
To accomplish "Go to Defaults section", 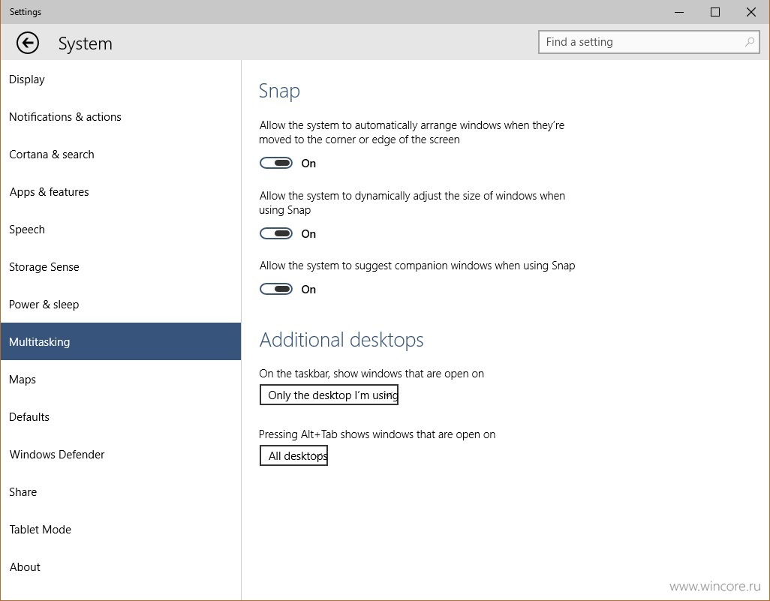I will 121,417.
